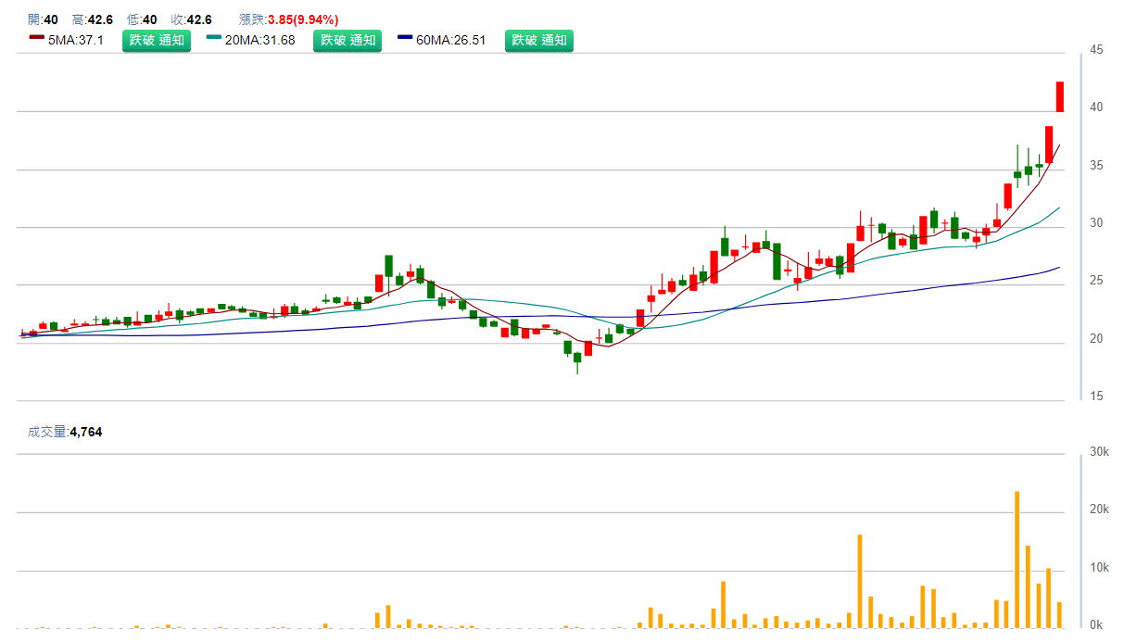Click the 30k label on volume axis
The image size is (1124, 642).
(1099, 452)
